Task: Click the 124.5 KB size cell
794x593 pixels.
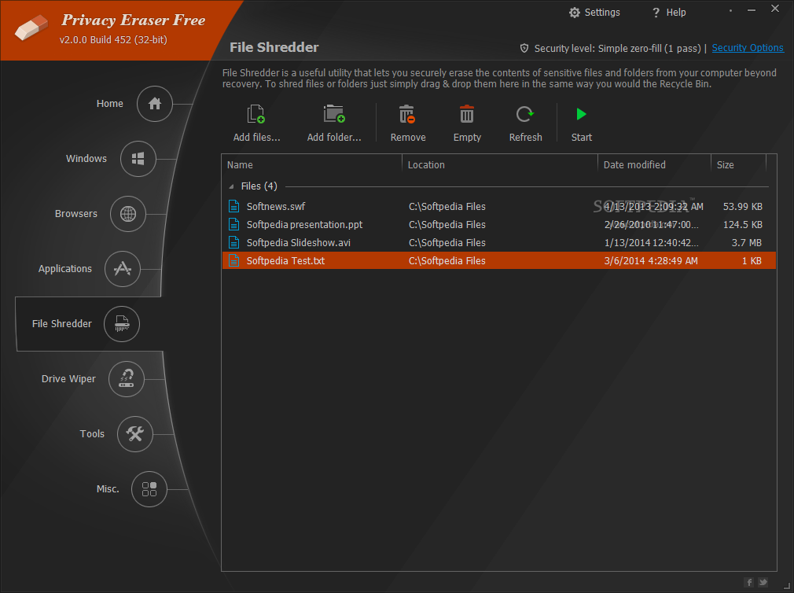Action: (742, 225)
